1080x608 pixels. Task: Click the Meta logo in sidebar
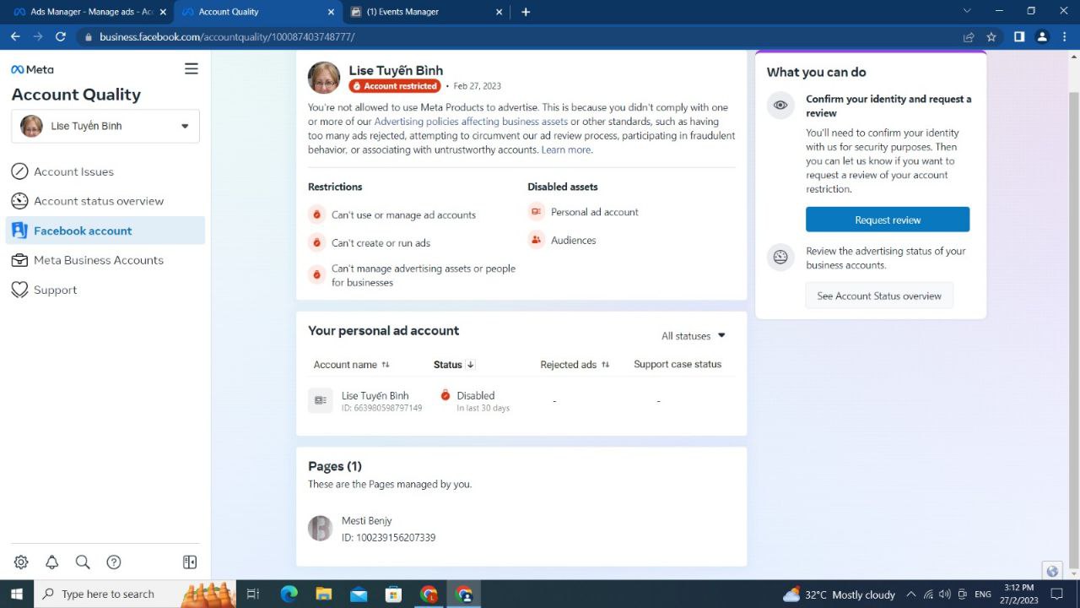coord(32,69)
